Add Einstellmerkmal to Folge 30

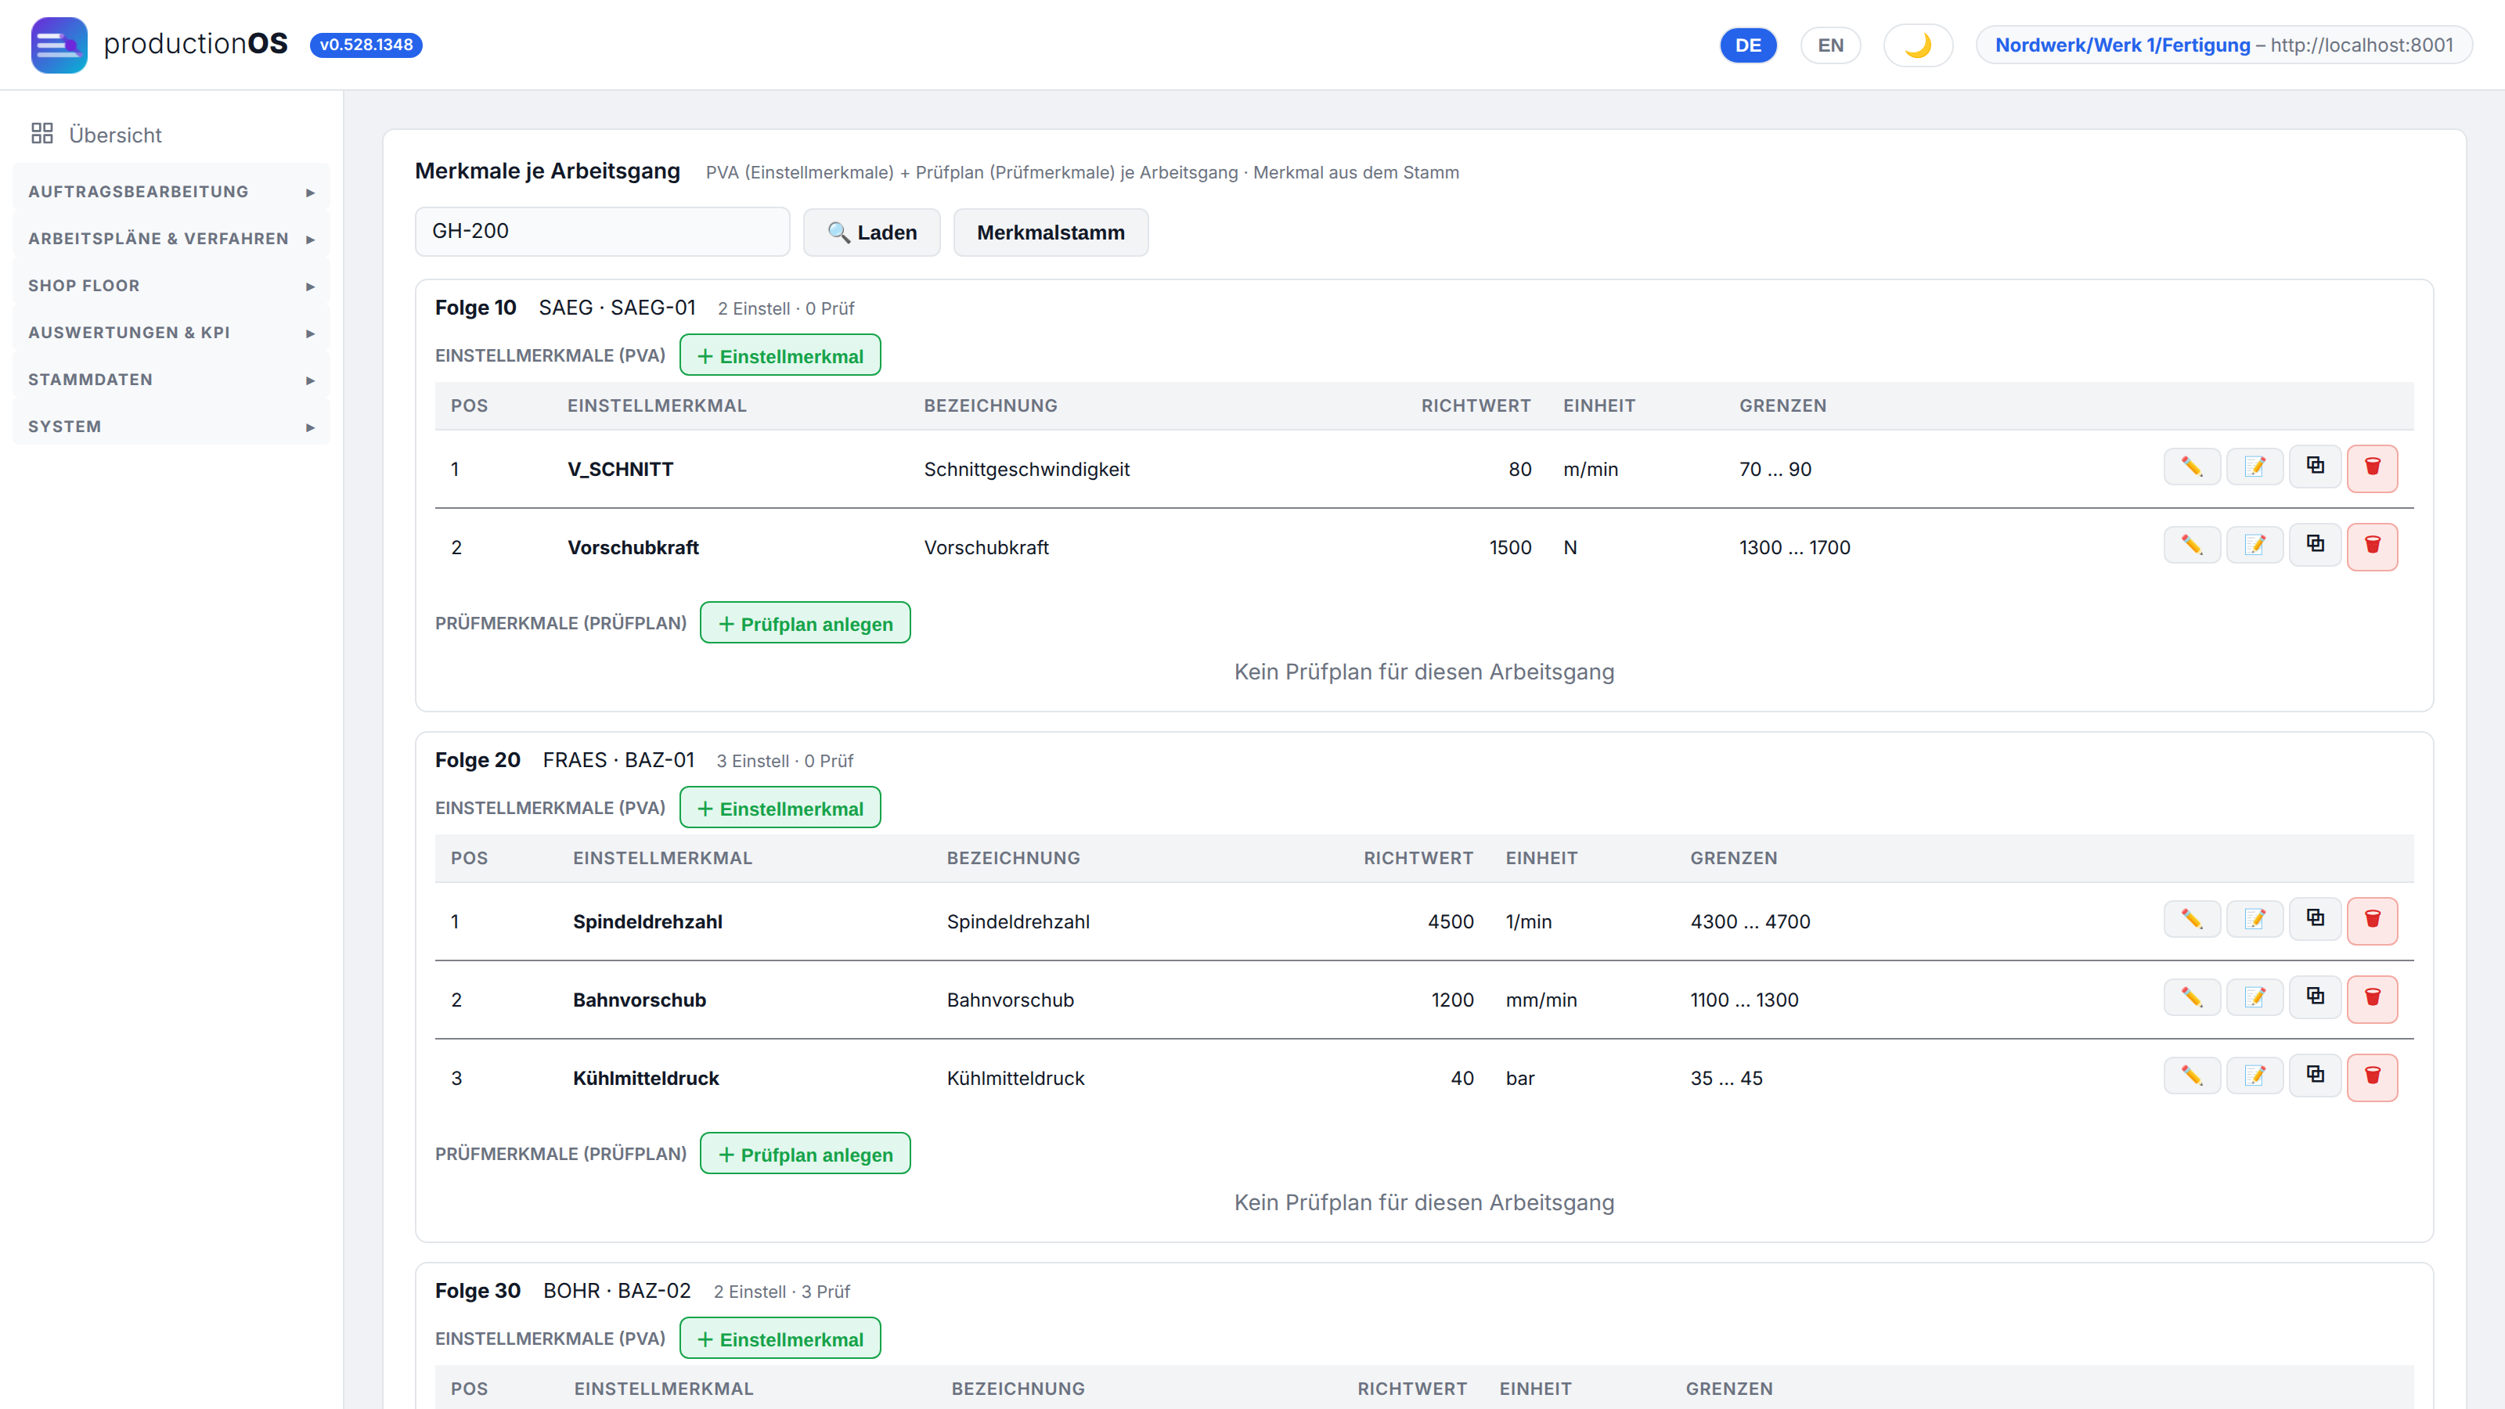(780, 1338)
